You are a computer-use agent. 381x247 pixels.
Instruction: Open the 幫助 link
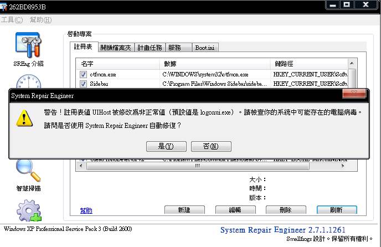[x=86, y=210]
